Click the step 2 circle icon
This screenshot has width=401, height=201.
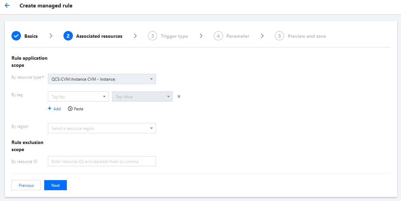coord(68,36)
